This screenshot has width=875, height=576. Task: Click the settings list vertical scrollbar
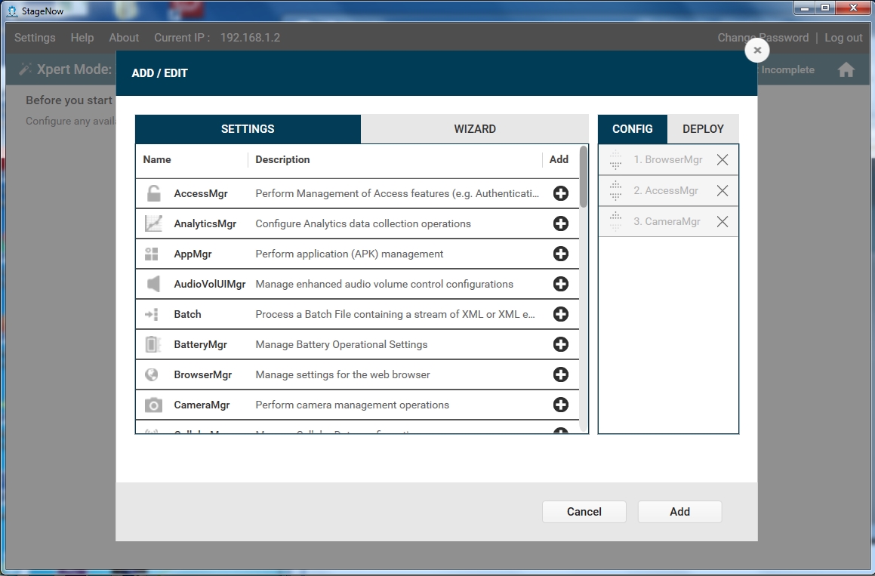click(584, 177)
